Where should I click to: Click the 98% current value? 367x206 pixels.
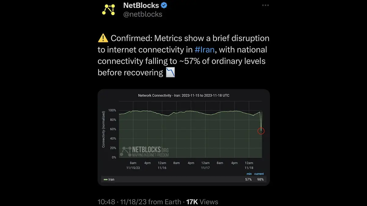pyautogui.click(x=260, y=179)
